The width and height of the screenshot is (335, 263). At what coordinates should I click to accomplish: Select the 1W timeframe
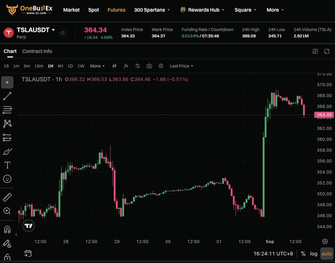tap(81, 66)
